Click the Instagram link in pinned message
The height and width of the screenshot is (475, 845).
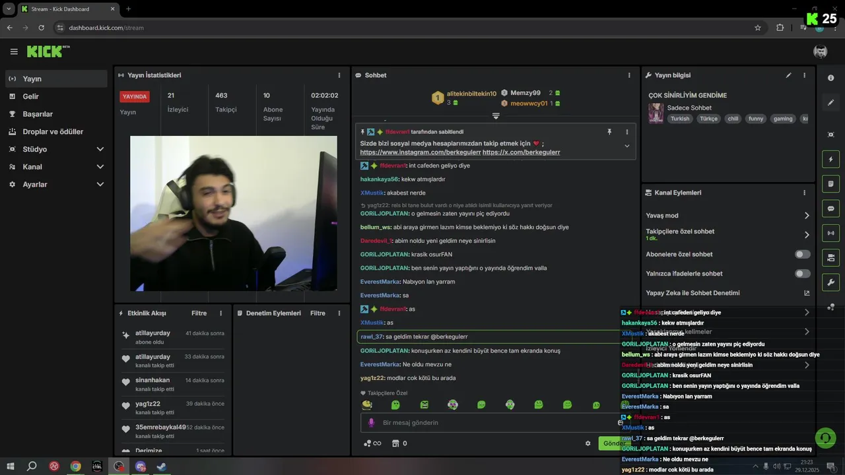pyautogui.click(x=421, y=152)
